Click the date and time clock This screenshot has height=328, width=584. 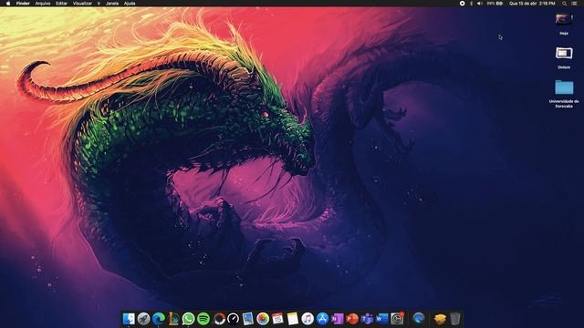(532, 4)
